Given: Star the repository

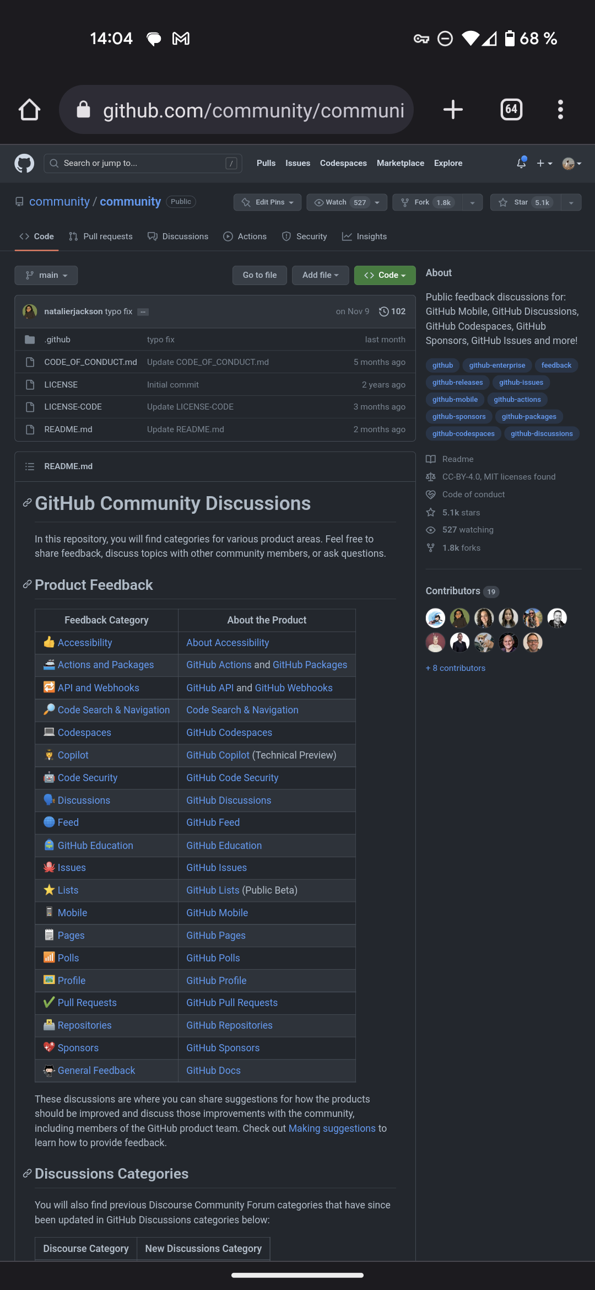Looking at the screenshot, I should click(x=525, y=202).
